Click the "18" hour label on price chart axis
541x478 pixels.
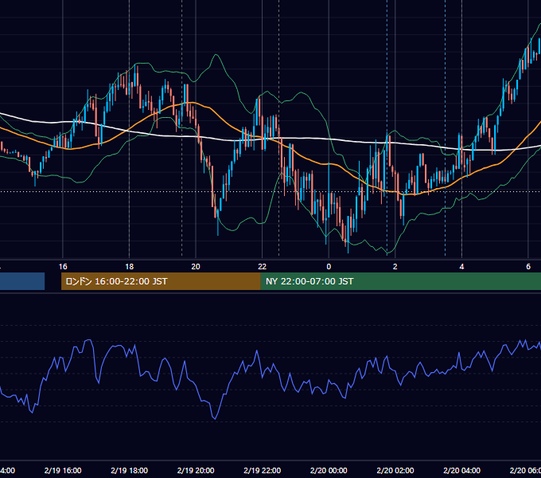tap(130, 267)
